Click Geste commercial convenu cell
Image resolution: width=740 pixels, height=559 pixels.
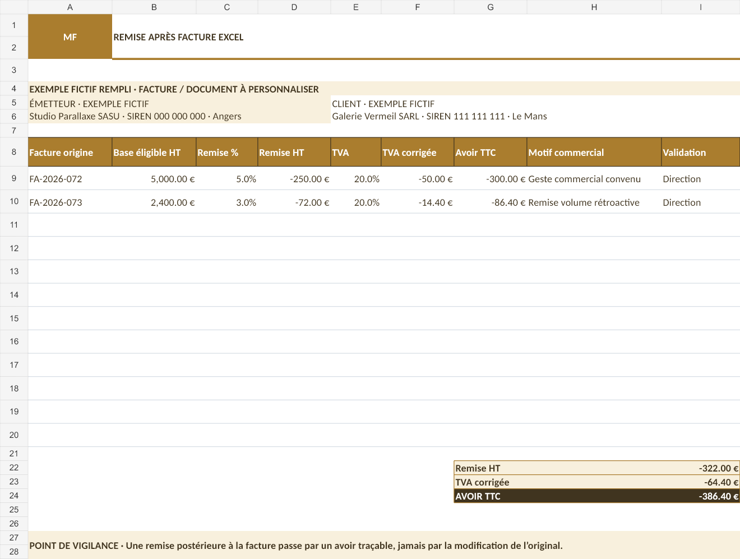[x=594, y=178]
